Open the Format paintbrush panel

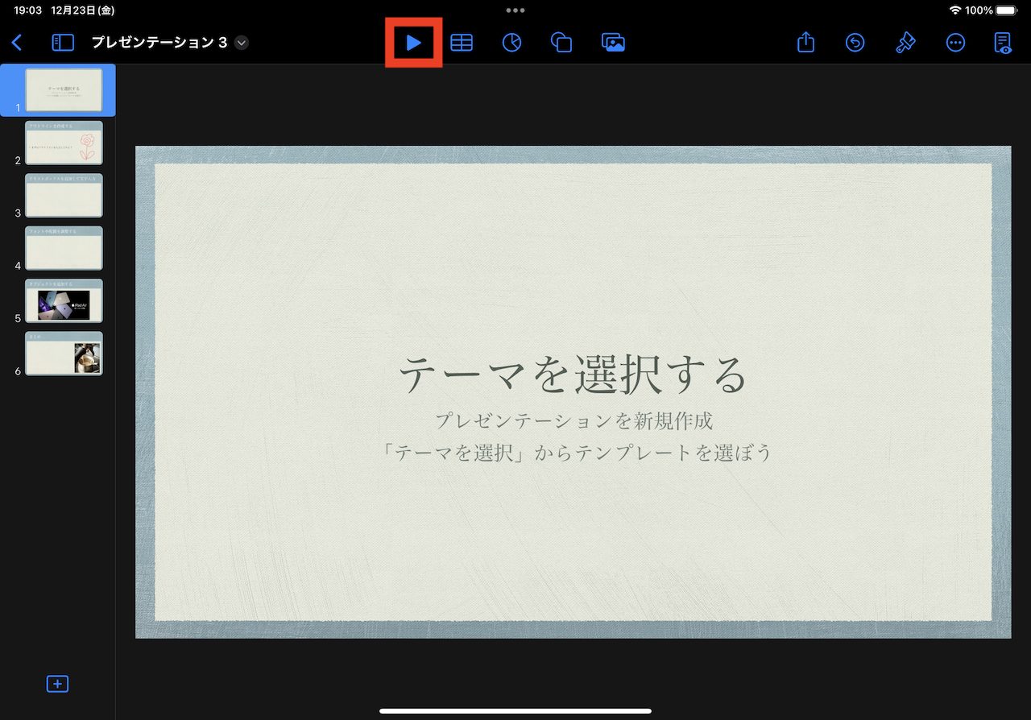pyautogui.click(x=905, y=43)
